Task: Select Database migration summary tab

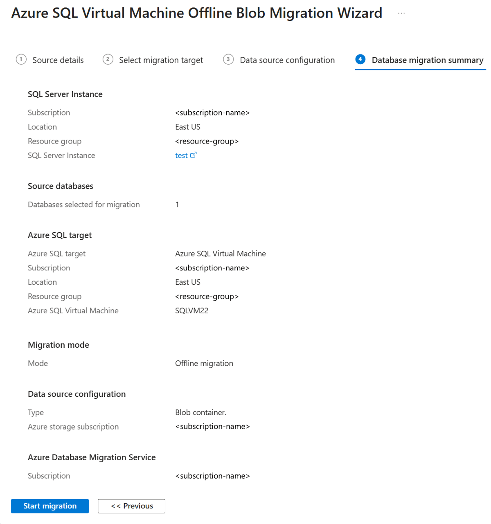Action: [x=428, y=60]
